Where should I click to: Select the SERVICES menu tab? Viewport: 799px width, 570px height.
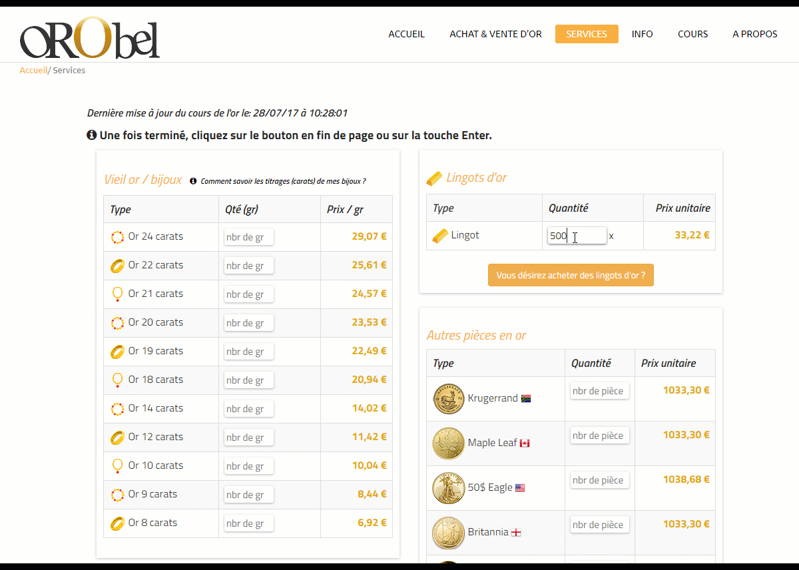pos(587,34)
